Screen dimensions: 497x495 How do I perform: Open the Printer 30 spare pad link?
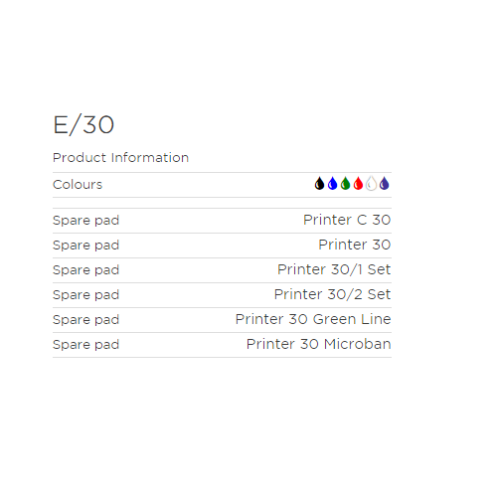point(355,245)
